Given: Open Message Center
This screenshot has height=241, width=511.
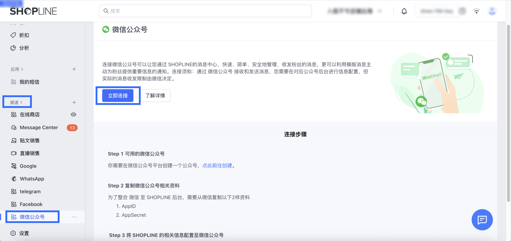Looking at the screenshot, I should pyautogui.click(x=39, y=127).
